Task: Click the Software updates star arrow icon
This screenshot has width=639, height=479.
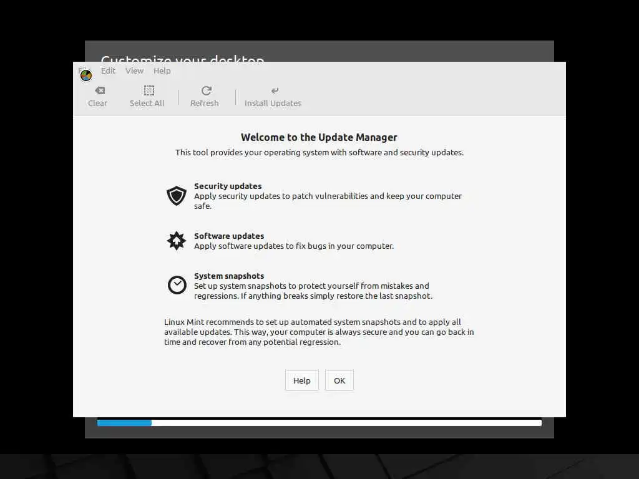Action: coord(177,241)
